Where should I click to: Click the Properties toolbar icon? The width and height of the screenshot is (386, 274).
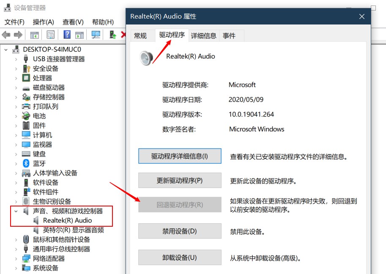(50, 35)
